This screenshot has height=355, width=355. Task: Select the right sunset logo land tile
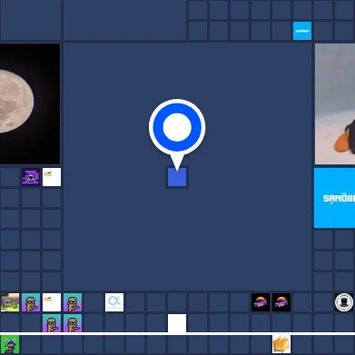click(x=281, y=302)
